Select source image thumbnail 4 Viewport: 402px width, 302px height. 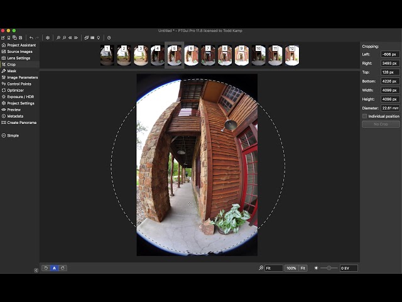pyautogui.click(x=158, y=55)
